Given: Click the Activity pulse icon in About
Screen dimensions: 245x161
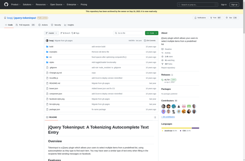Looking at the screenshot, I should (163, 53).
